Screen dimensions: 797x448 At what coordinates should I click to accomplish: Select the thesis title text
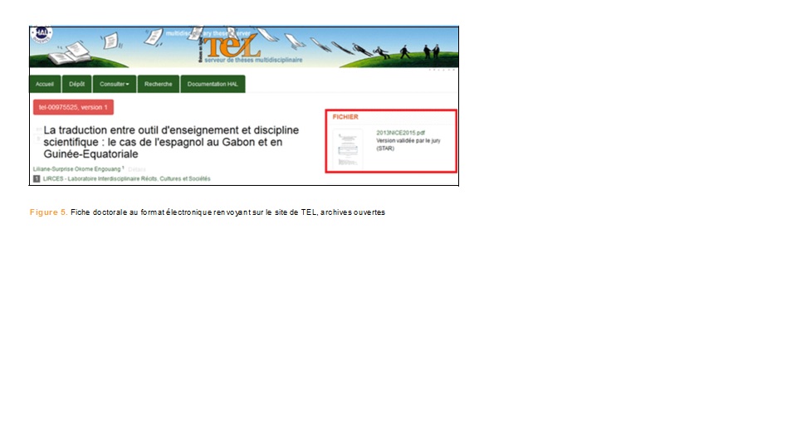171,142
